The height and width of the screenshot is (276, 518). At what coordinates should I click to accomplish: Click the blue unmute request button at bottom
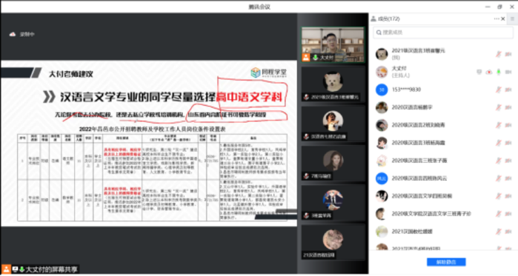tap(446, 262)
